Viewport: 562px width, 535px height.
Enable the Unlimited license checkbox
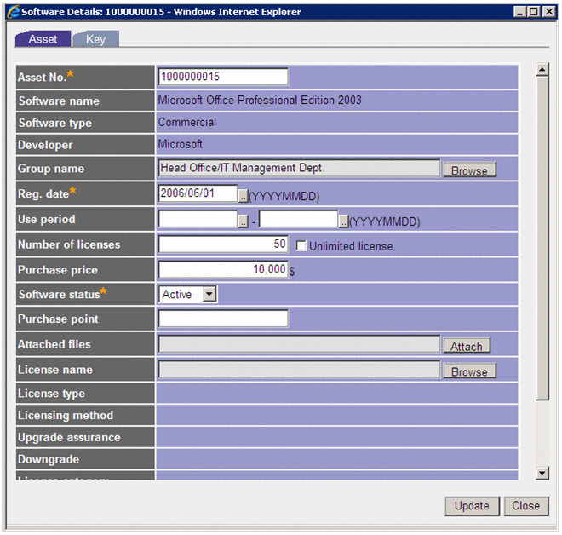click(301, 245)
